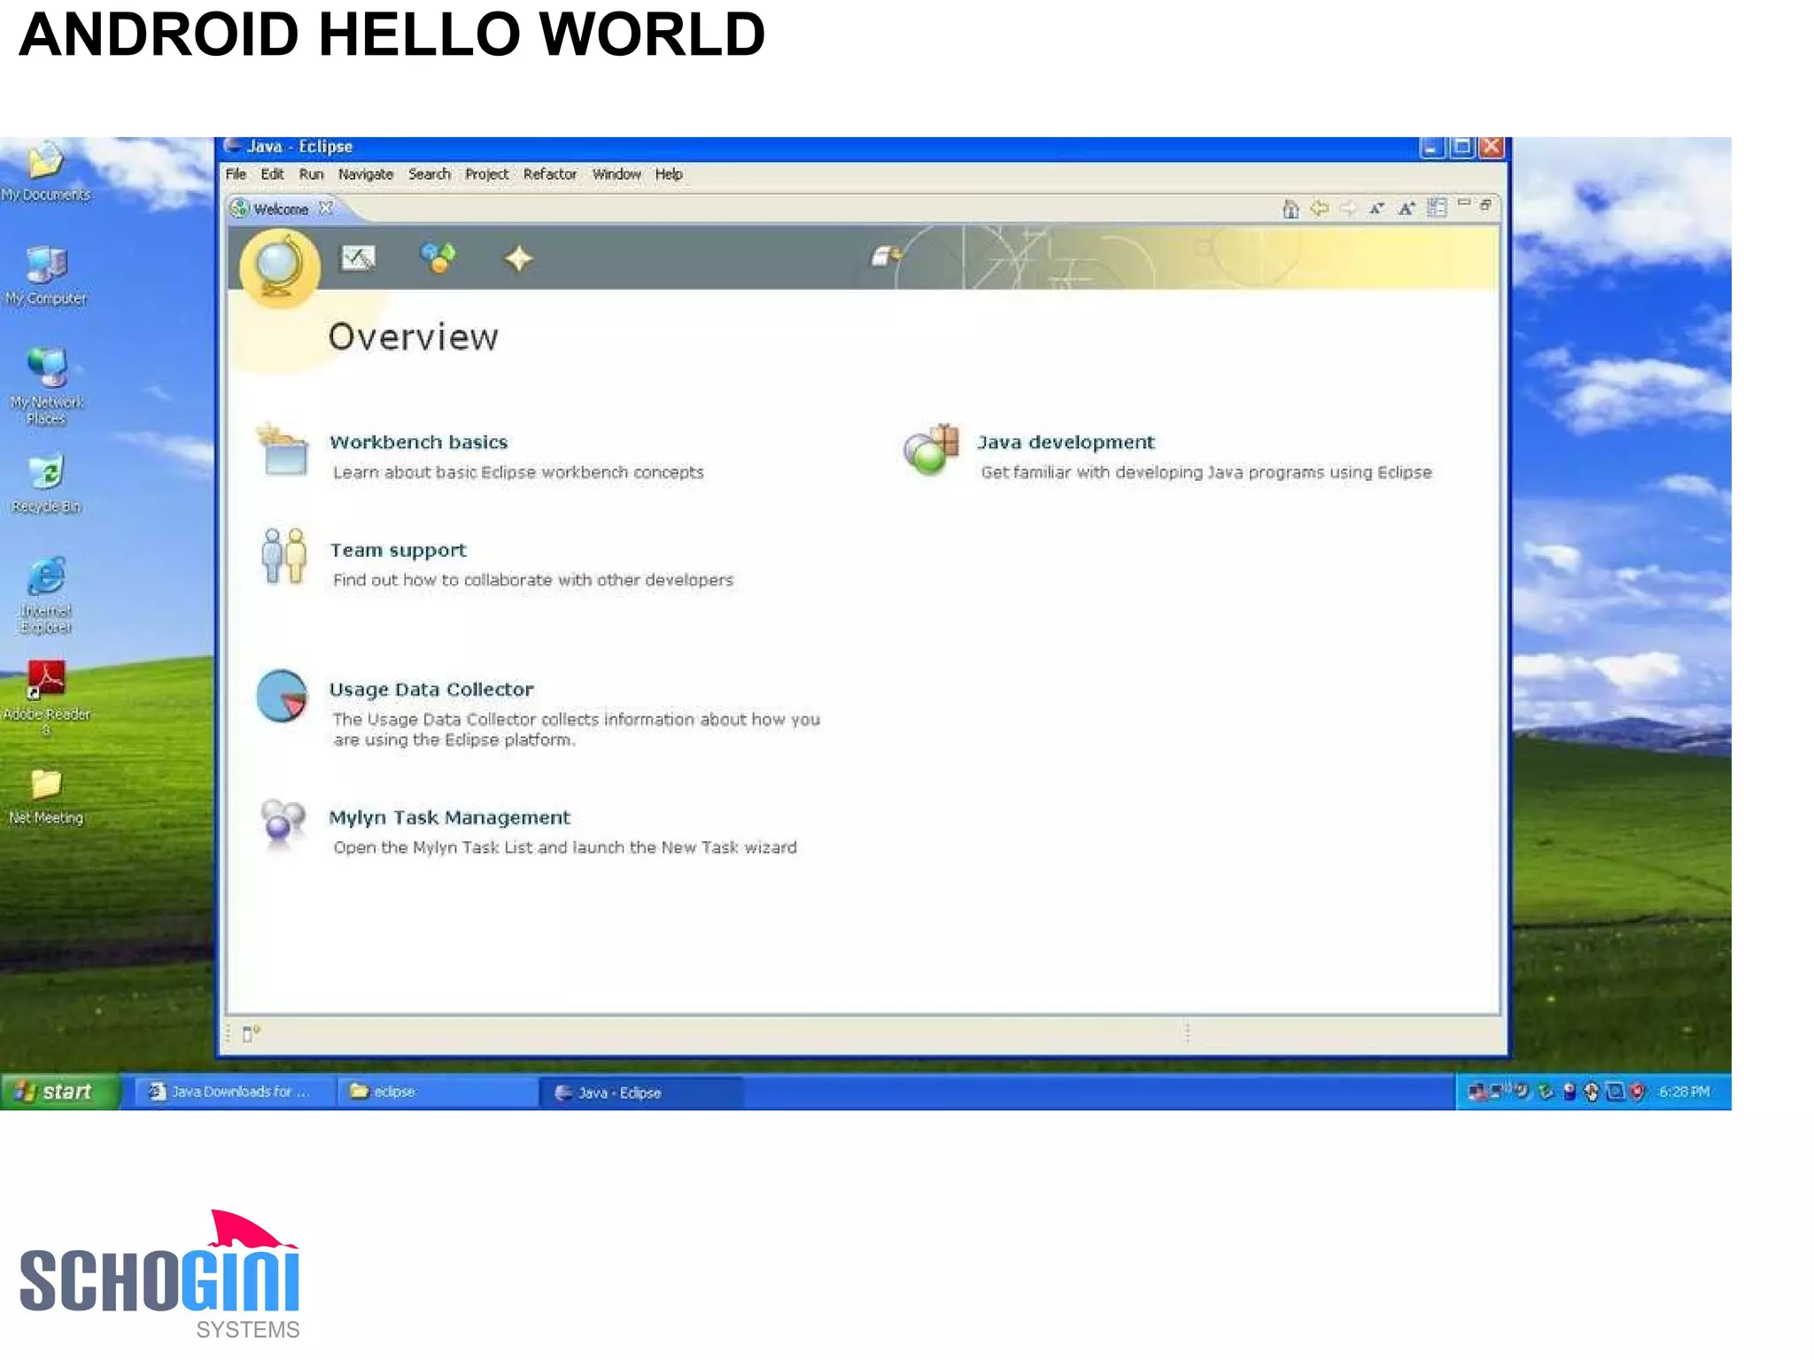1814x1360 pixels.
Task: Reduce font size with small A icon
Action: tap(1376, 209)
